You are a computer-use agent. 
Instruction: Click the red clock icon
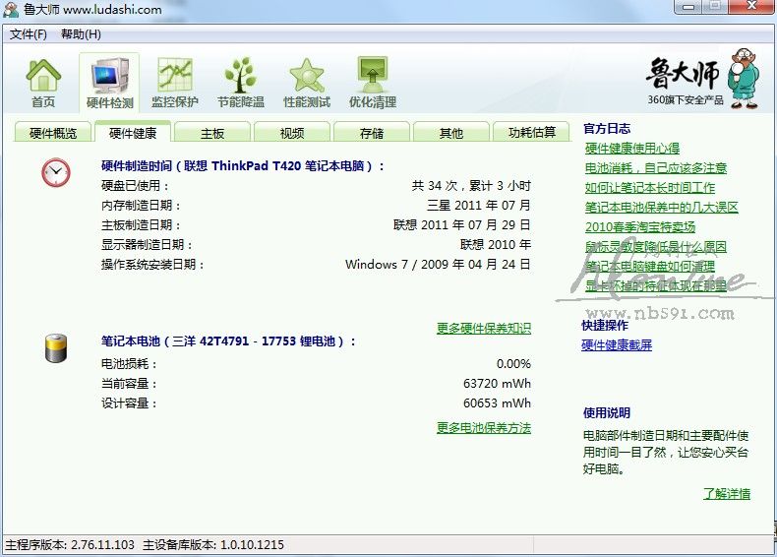click(56, 173)
